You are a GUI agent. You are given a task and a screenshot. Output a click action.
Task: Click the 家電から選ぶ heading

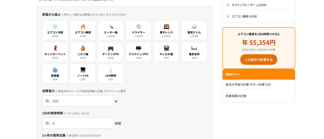point(51,15)
